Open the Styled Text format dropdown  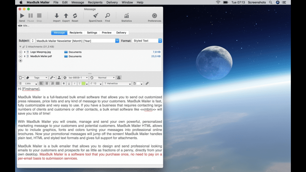(147, 41)
